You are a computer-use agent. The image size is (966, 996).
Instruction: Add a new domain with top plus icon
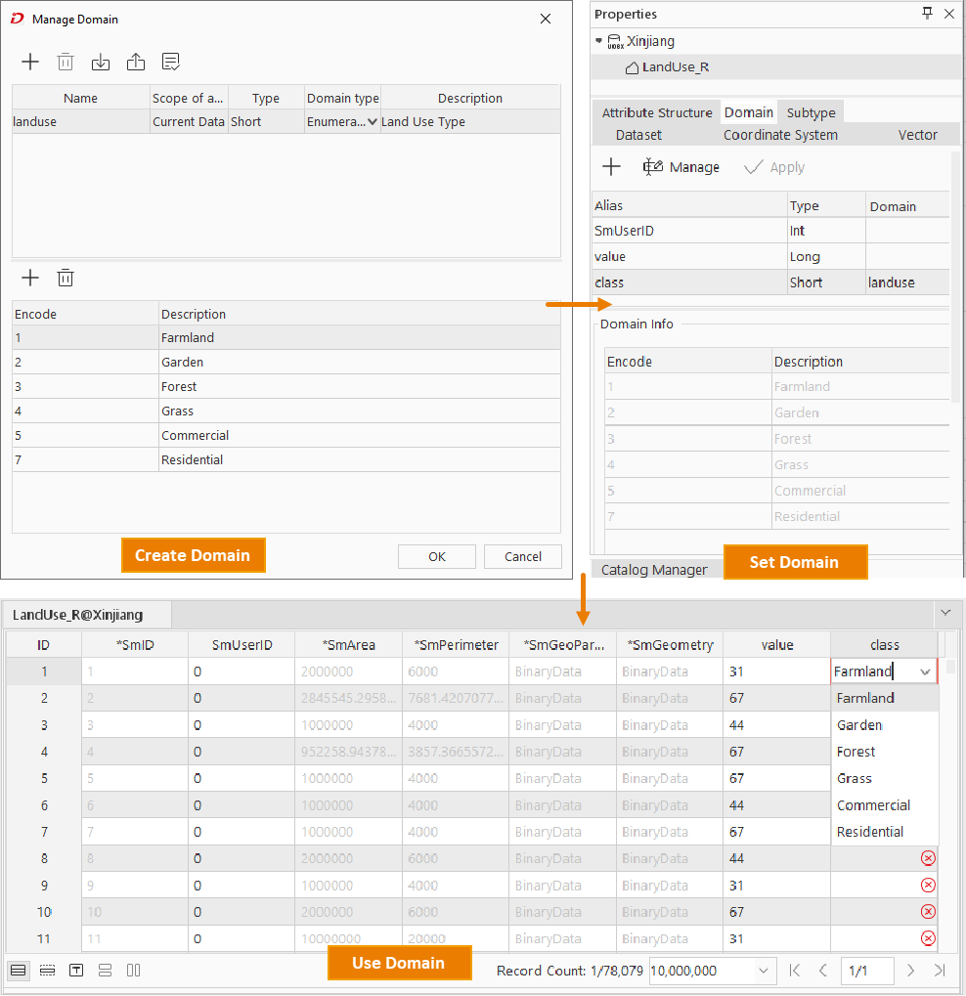30,63
